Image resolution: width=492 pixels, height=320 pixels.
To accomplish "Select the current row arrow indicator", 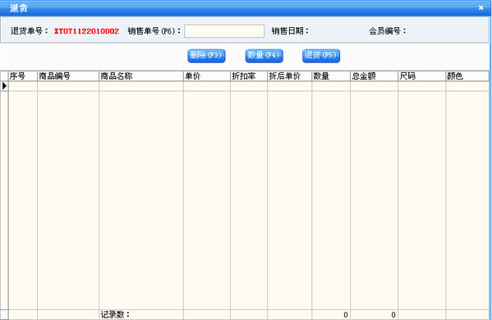I will [x=4, y=86].
